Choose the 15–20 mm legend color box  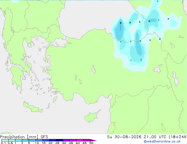click(46, 140)
